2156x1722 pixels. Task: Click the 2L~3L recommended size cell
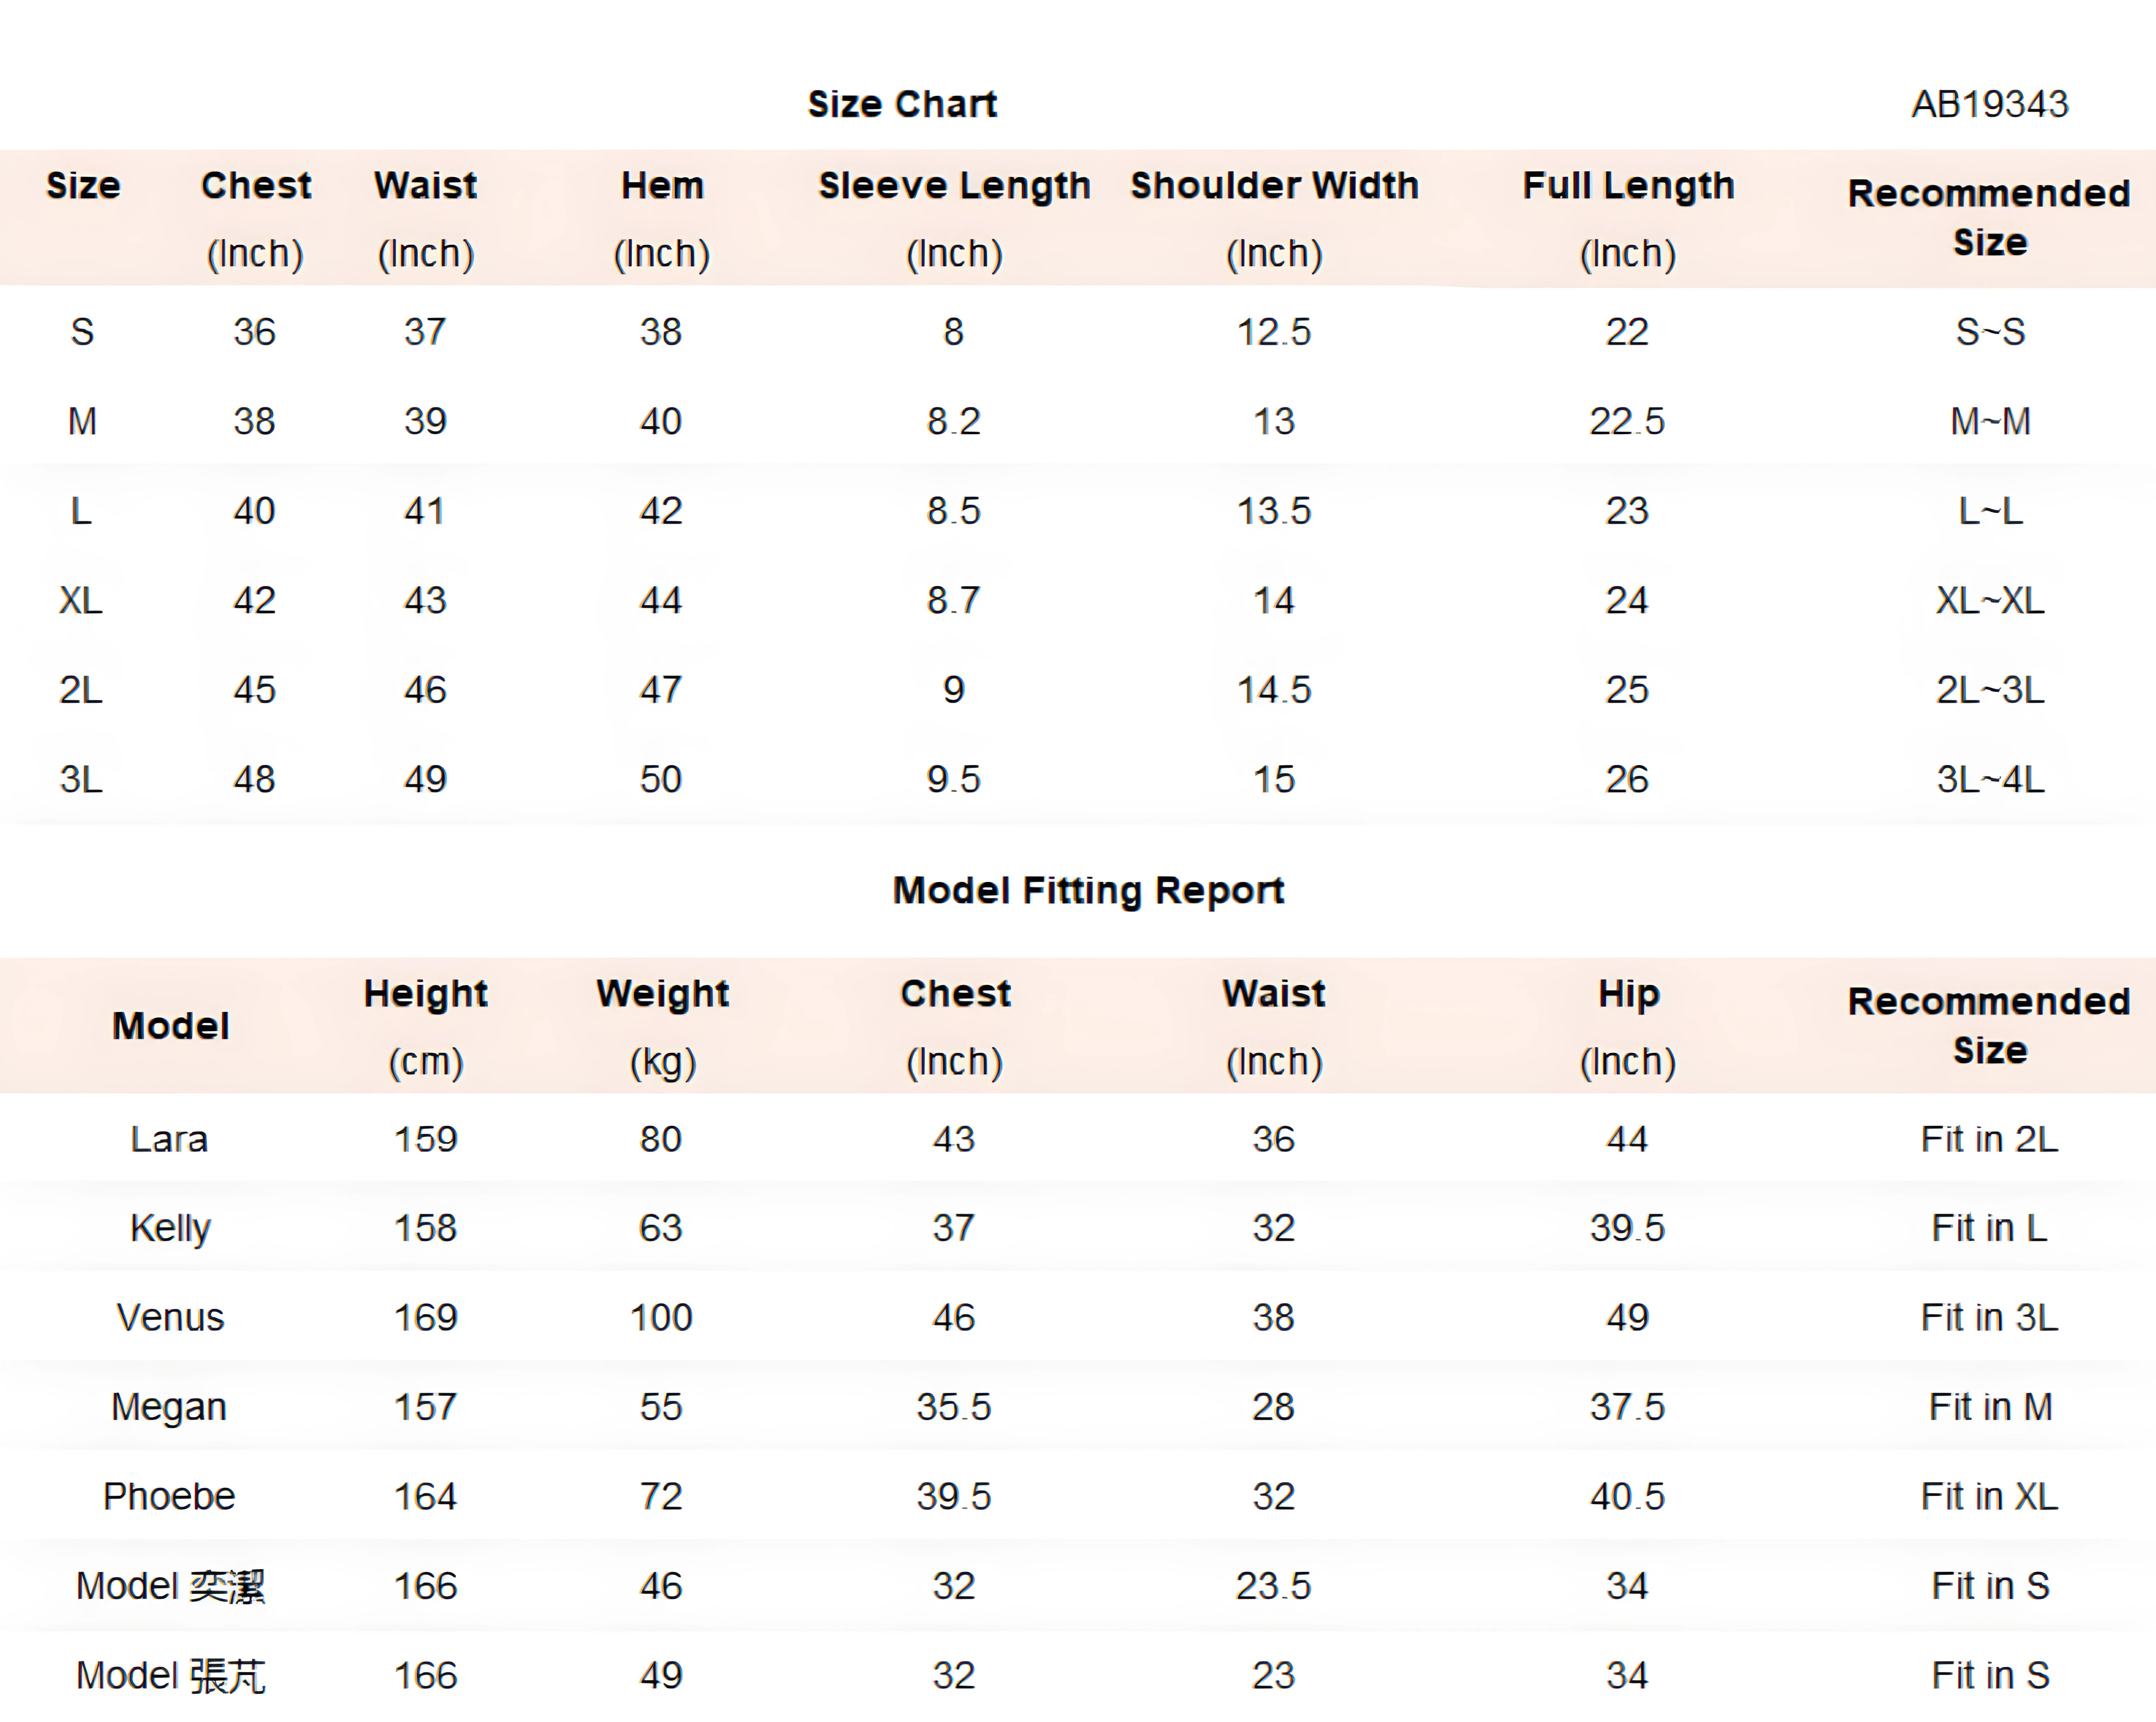[x=1990, y=690]
